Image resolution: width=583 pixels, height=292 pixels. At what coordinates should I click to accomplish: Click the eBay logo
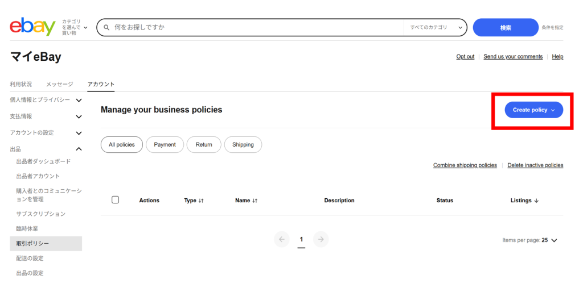[32, 27]
